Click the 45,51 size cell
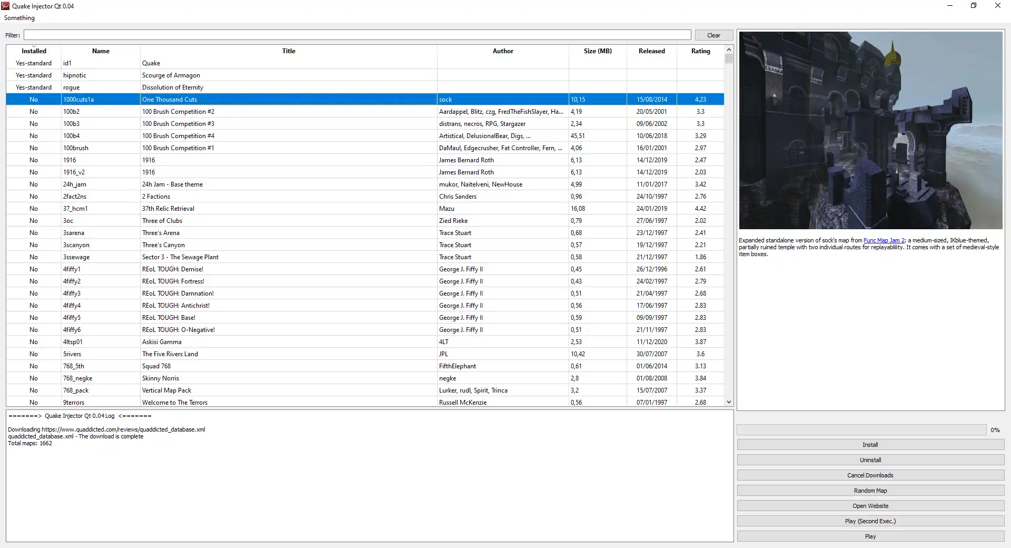 click(x=598, y=136)
